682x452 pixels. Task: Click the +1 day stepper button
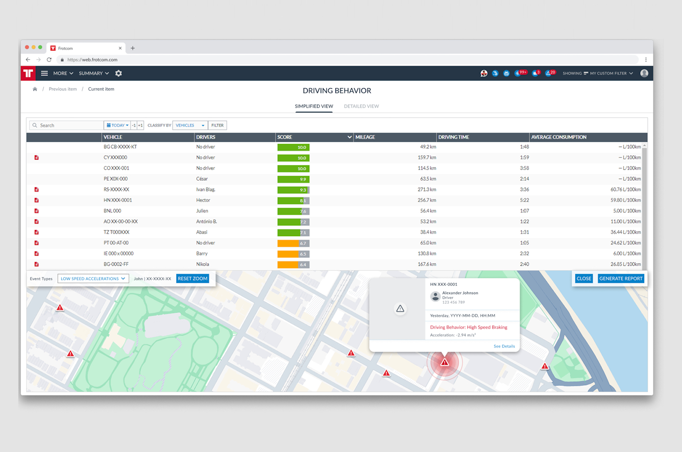pos(140,125)
